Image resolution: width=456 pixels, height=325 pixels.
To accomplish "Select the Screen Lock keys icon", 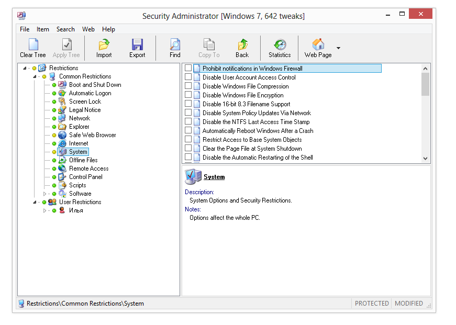I will click(x=62, y=102).
